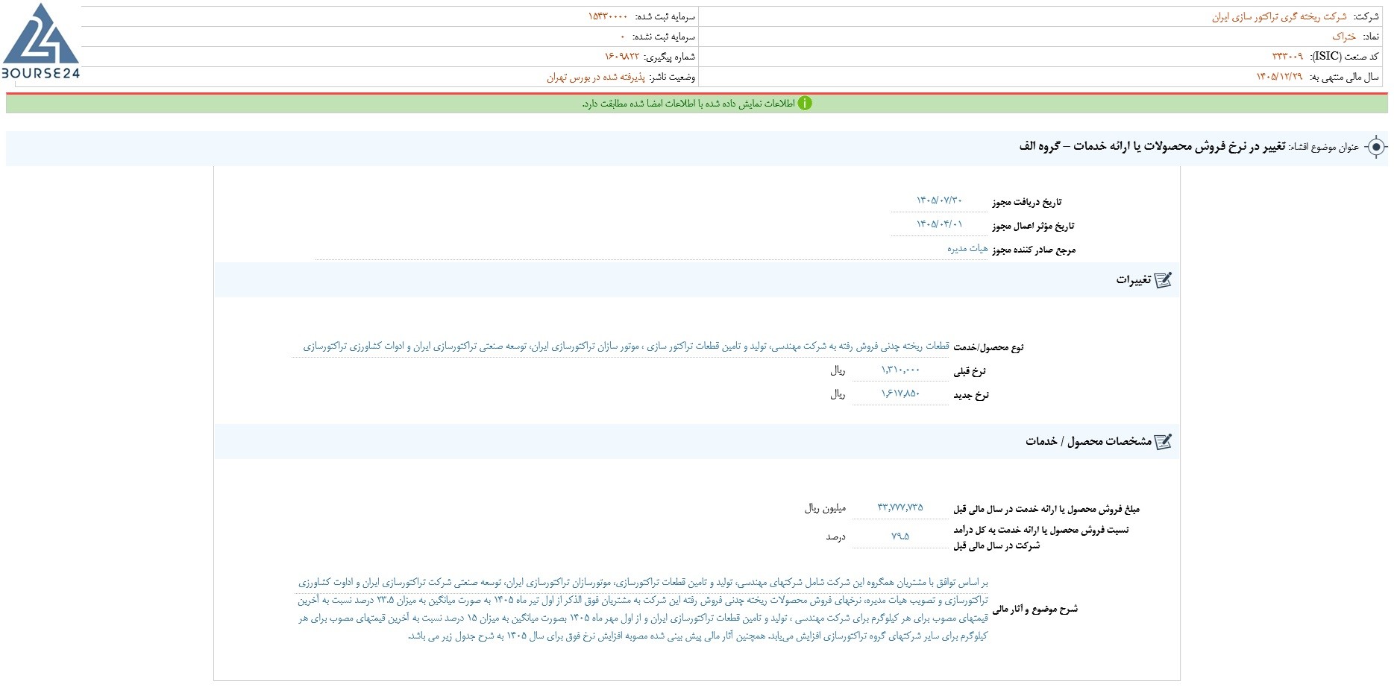Click previous rate value ۱,۳۱۰,۰۰۰
Screen dimensions: 1394x687
point(900,370)
